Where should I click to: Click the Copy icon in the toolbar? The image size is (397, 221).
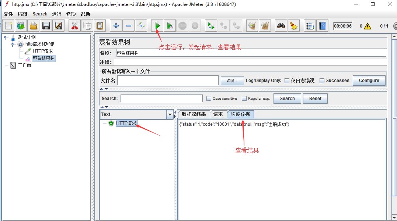coord(87,26)
